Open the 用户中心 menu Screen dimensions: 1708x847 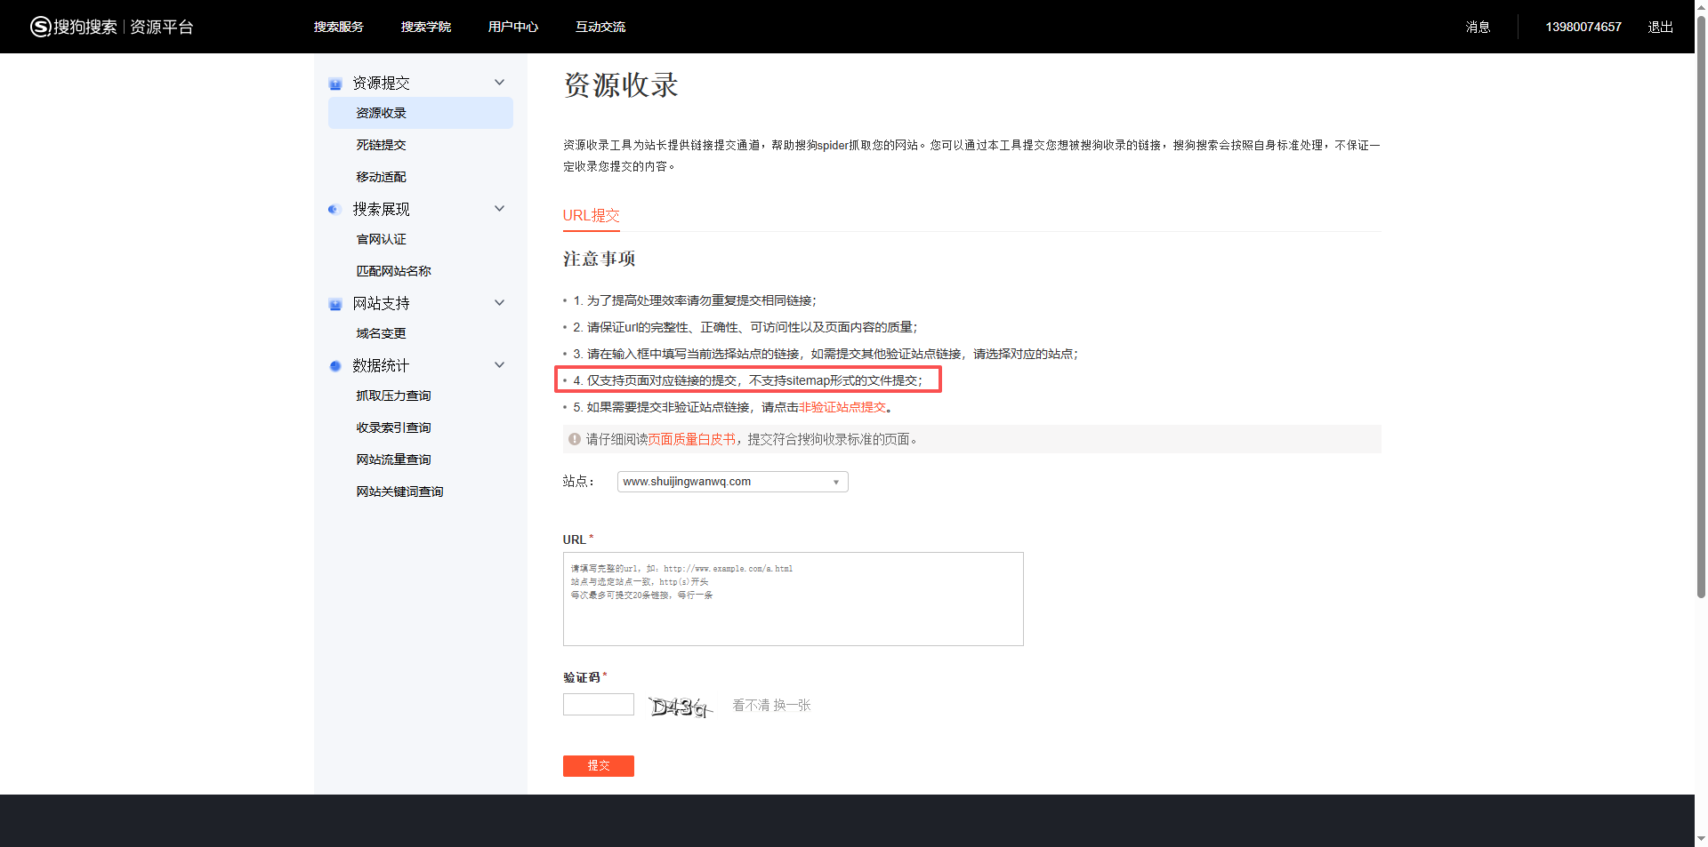coord(513,27)
